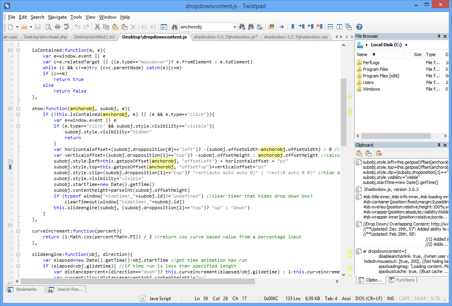Click the File Browser horizontal scrollbar thumb

(x=396, y=136)
